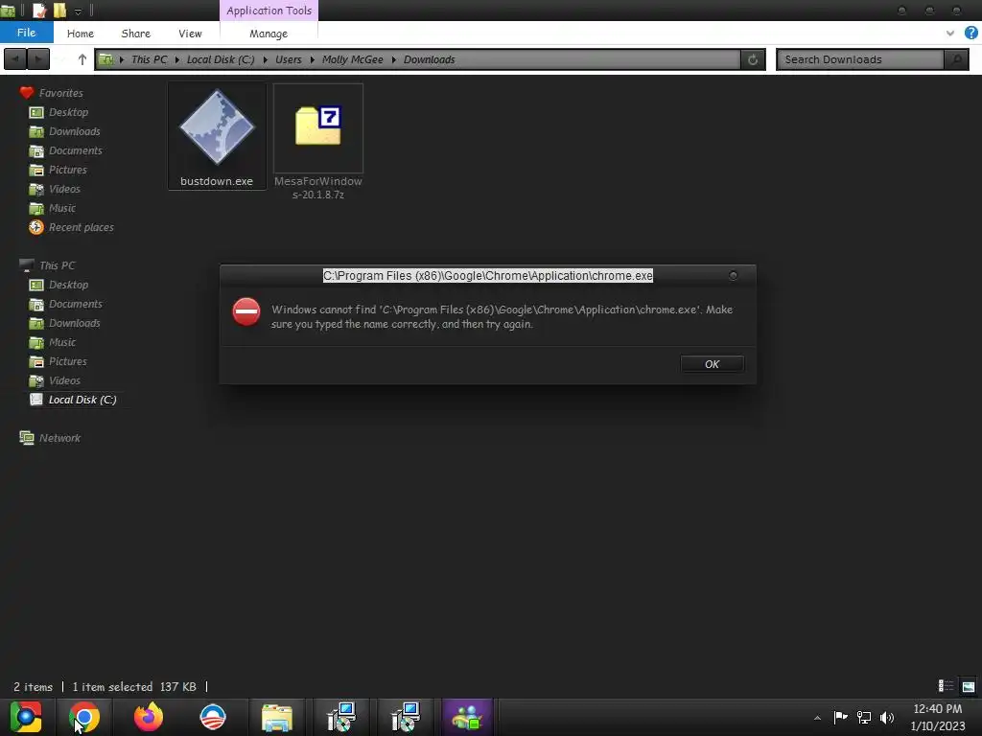Open the volume speaker tray icon

(x=887, y=717)
